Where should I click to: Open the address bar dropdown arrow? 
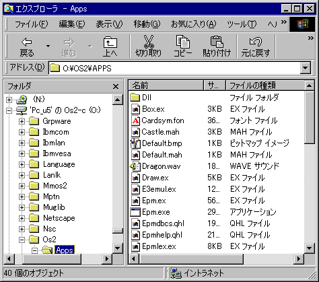[x=306, y=68]
